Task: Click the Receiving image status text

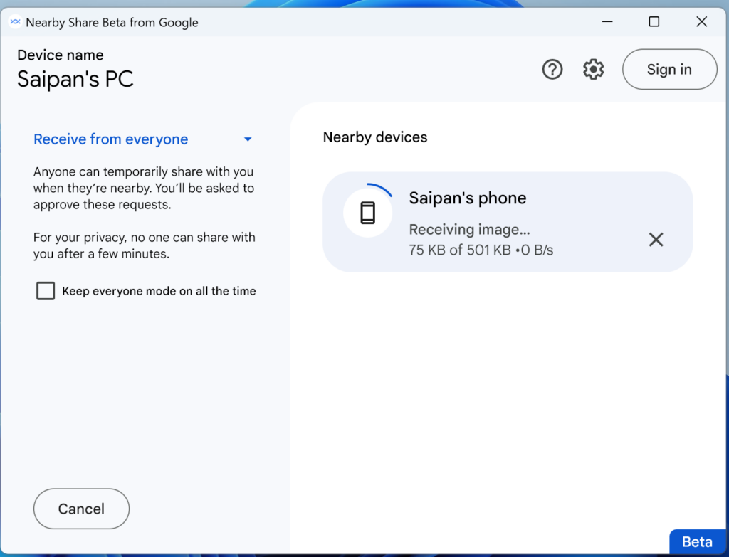Action: (469, 230)
